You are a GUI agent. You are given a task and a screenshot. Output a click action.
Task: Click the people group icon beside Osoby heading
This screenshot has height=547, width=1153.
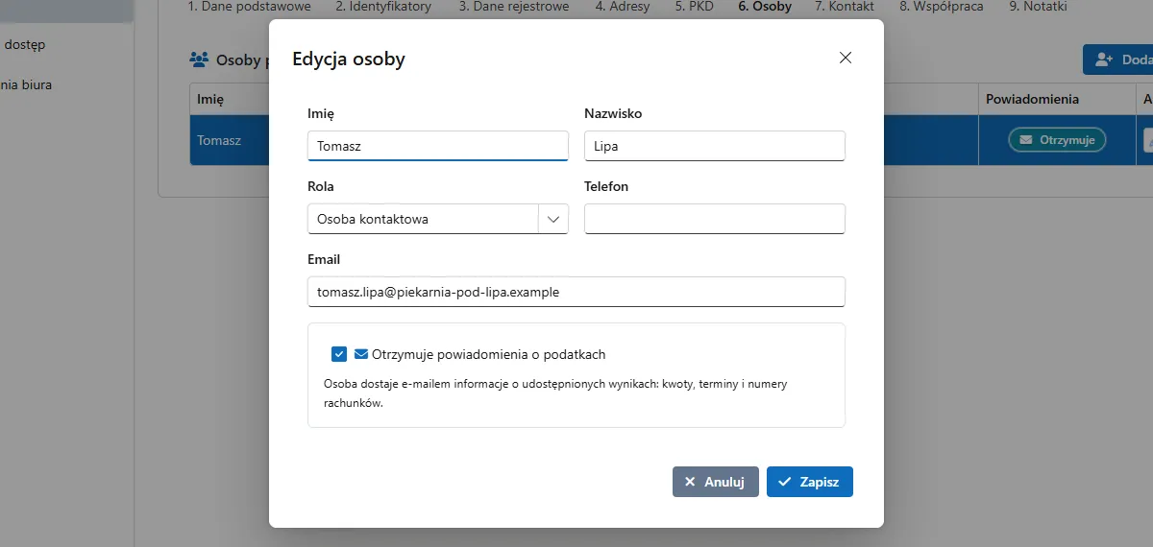pos(199,59)
